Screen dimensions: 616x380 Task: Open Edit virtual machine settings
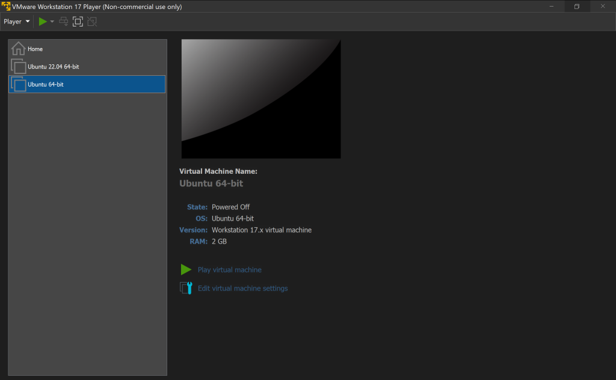pos(243,288)
